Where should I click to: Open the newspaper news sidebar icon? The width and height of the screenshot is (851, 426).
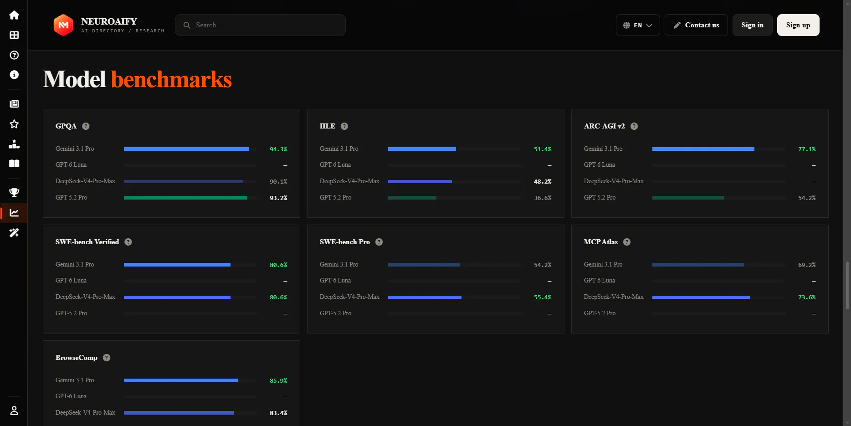pyautogui.click(x=14, y=104)
